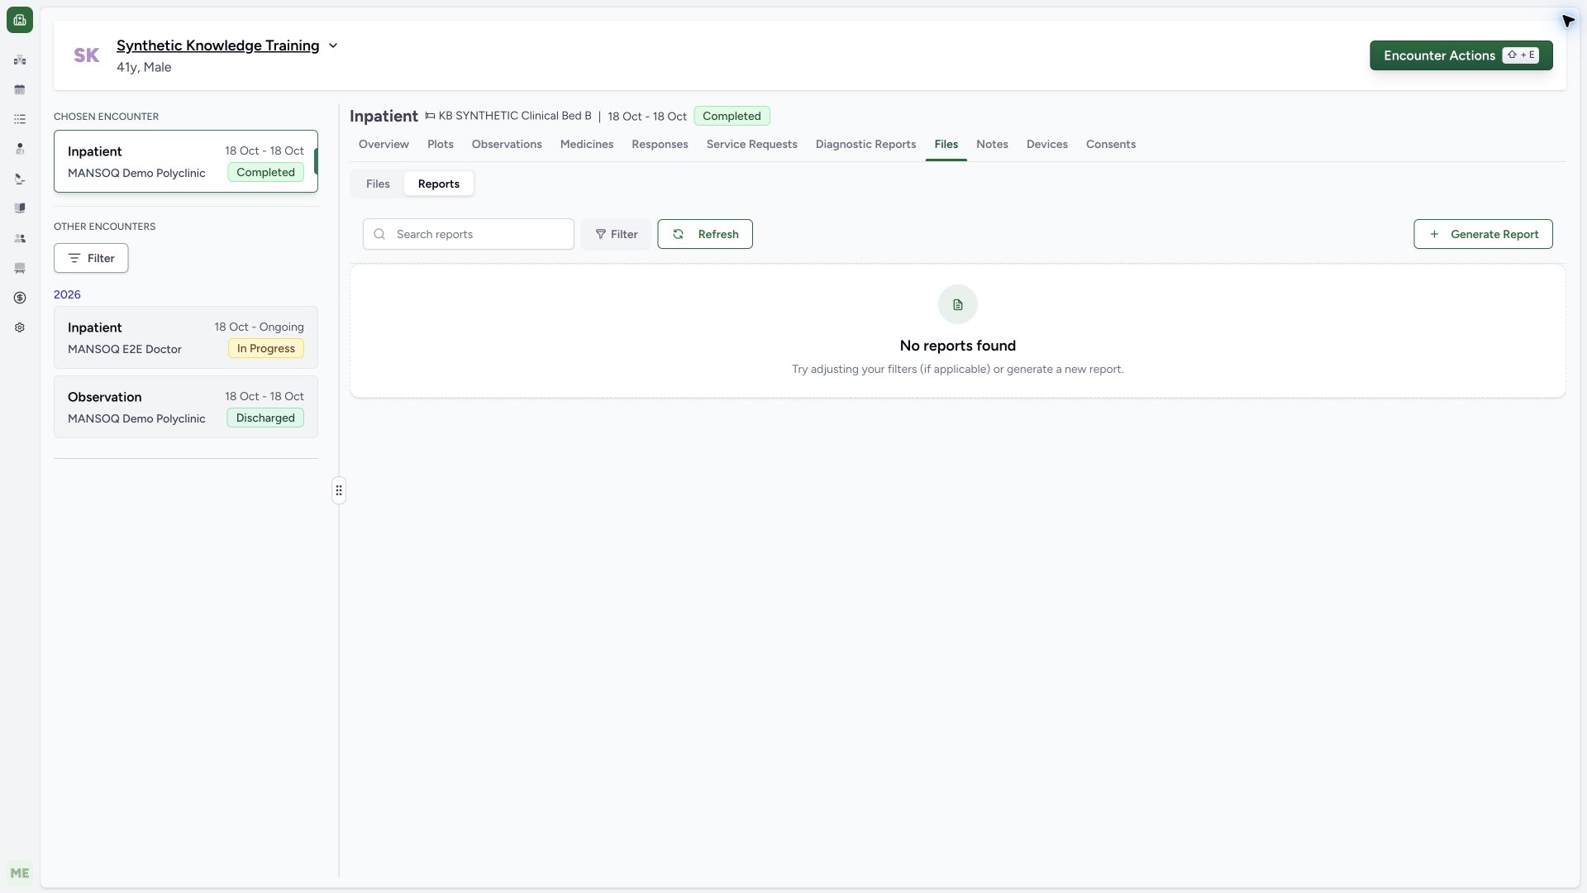The width and height of the screenshot is (1587, 893).
Task: Expand the patient name dropdown chevron
Action: (333, 45)
